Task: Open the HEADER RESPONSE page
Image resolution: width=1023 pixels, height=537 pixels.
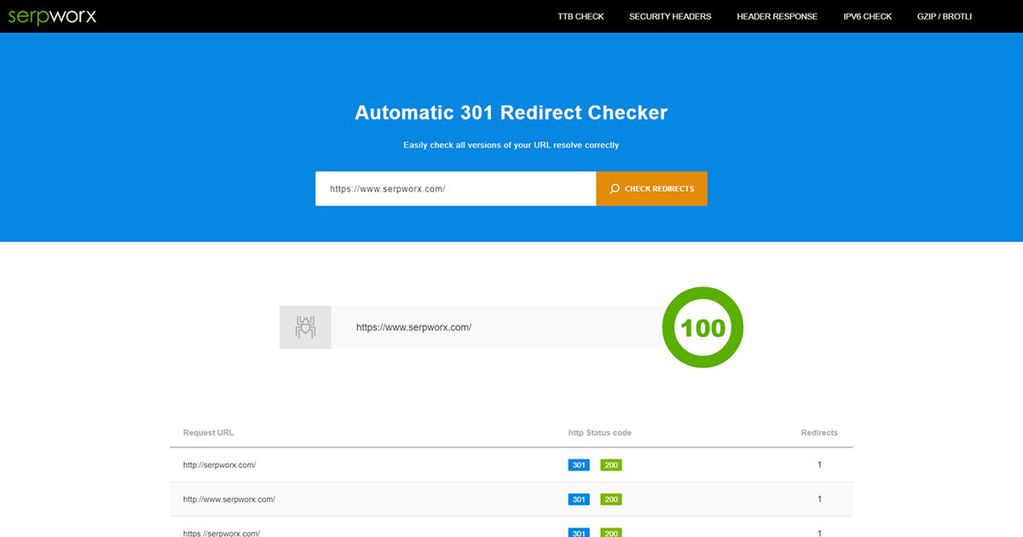Action: tap(777, 16)
